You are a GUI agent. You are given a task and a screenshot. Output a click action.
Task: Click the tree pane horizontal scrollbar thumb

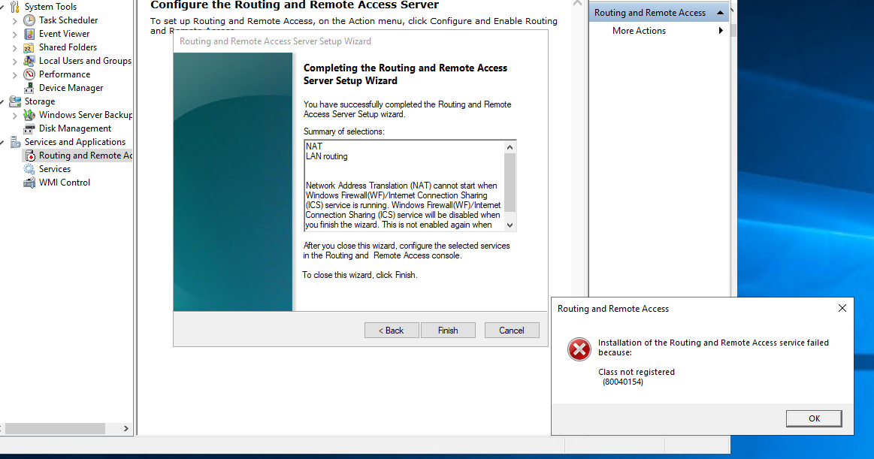55,428
